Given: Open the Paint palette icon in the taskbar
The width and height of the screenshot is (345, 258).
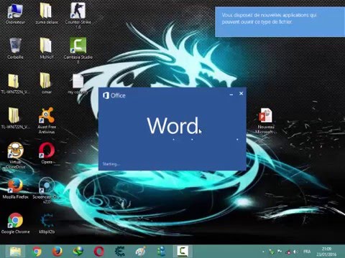Looking at the screenshot, I should pos(141,252).
